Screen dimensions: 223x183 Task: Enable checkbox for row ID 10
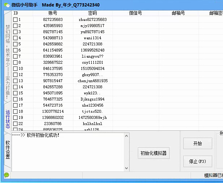[x=15, y=68]
